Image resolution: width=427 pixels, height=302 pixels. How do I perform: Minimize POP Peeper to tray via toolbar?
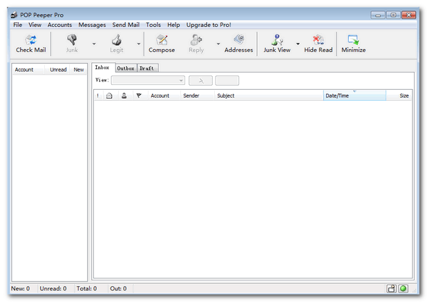pos(354,44)
